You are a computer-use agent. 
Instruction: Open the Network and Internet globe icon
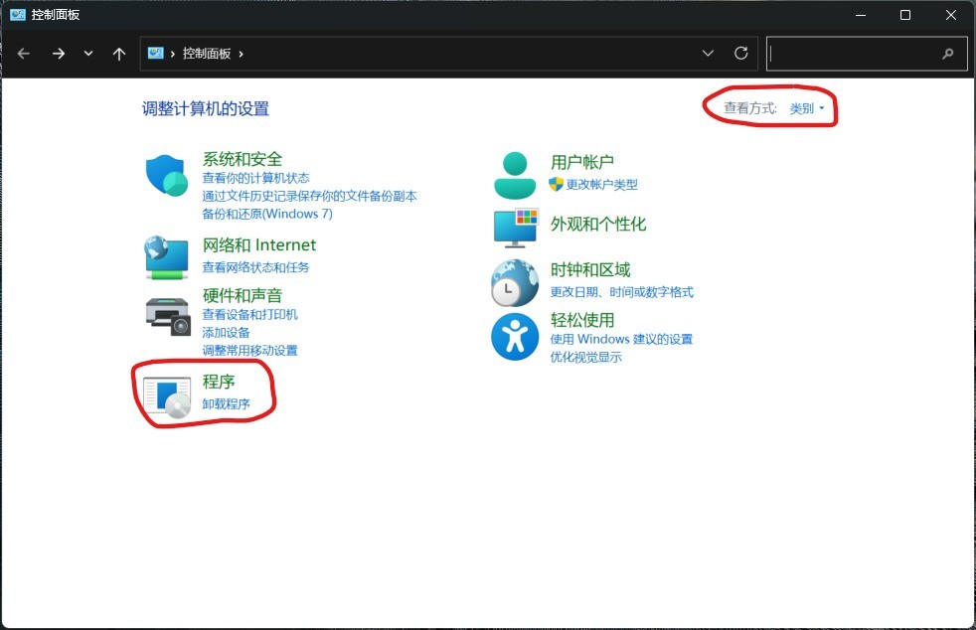pyautogui.click(x=166, y=257)
